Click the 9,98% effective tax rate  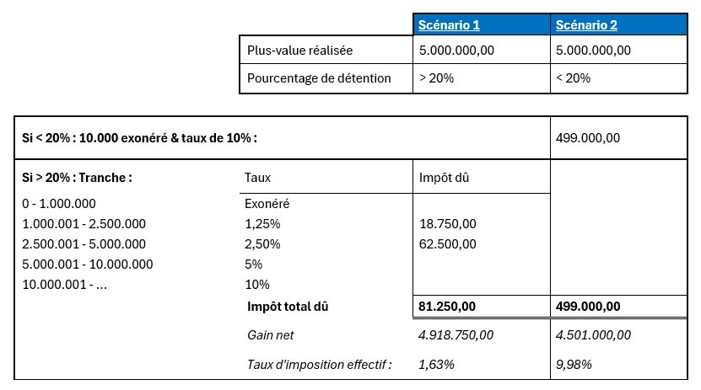pyautogui.click(x=574, y=365)
